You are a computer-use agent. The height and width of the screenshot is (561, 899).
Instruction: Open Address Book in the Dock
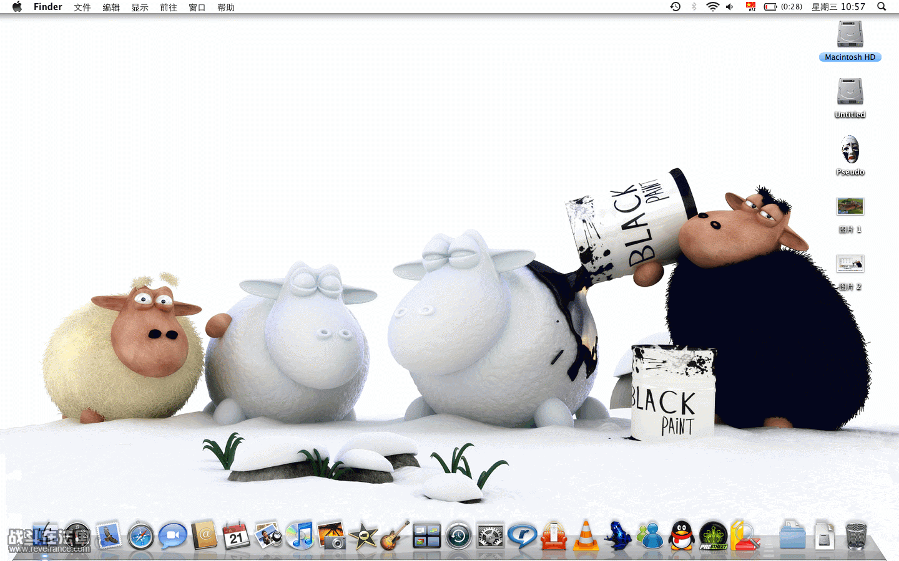(x=204, y=535)
